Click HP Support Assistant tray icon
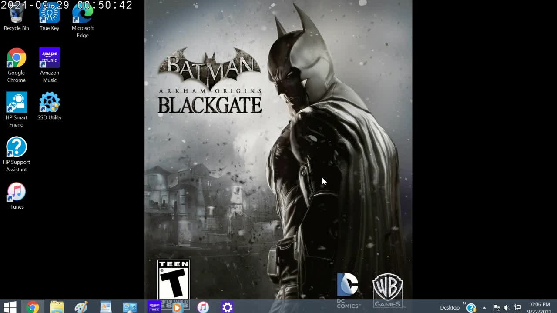This screenshot has height=313, width=557. coord(471,308)
